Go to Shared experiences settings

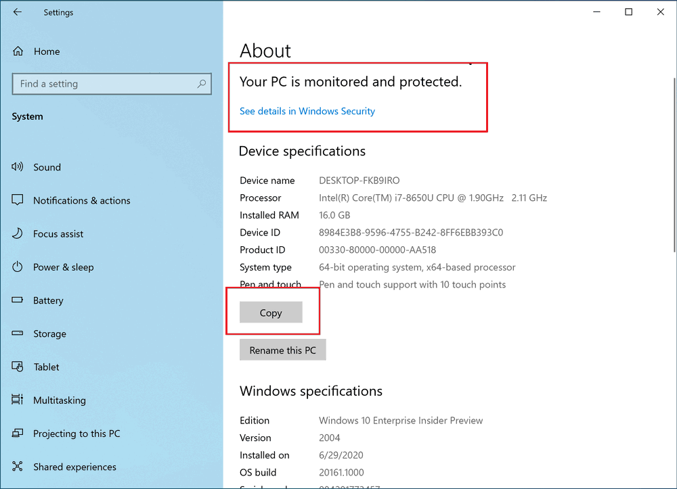[74, 467]
